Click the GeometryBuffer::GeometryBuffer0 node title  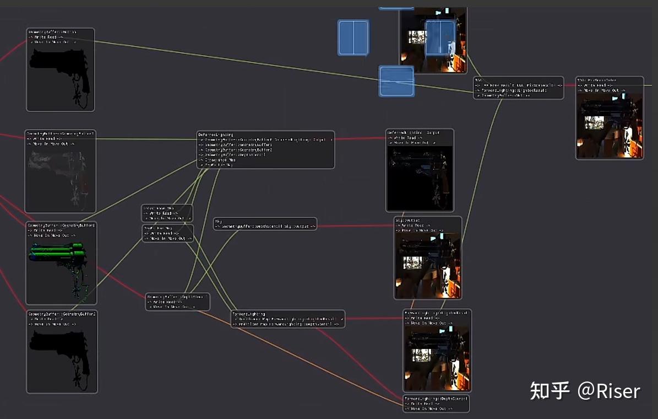coord(62,225)
